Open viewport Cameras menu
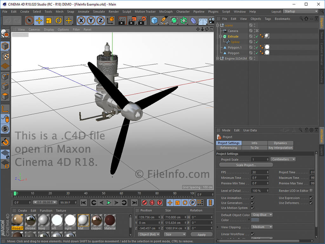 coord(34,30)
